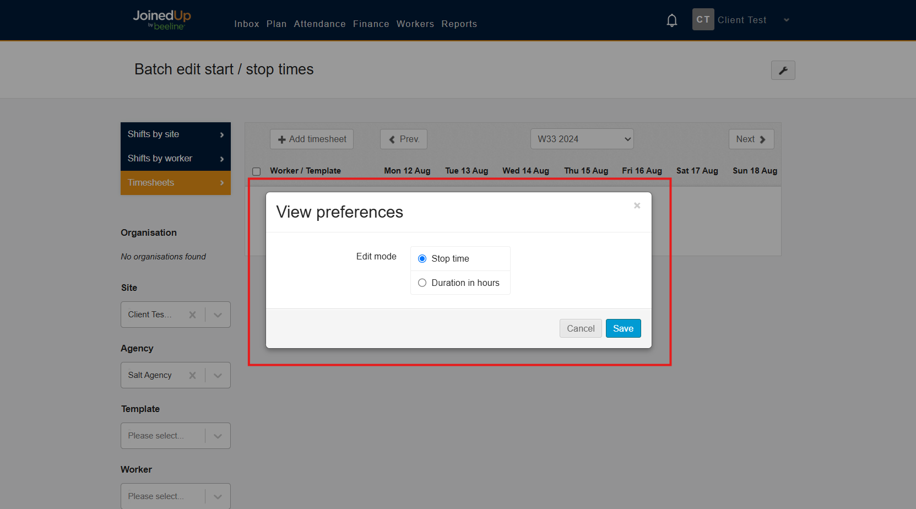Clear the Salt Agency selection
Image resolution: width=916 pixels, height=509 pixels.
tap(192, 375)
